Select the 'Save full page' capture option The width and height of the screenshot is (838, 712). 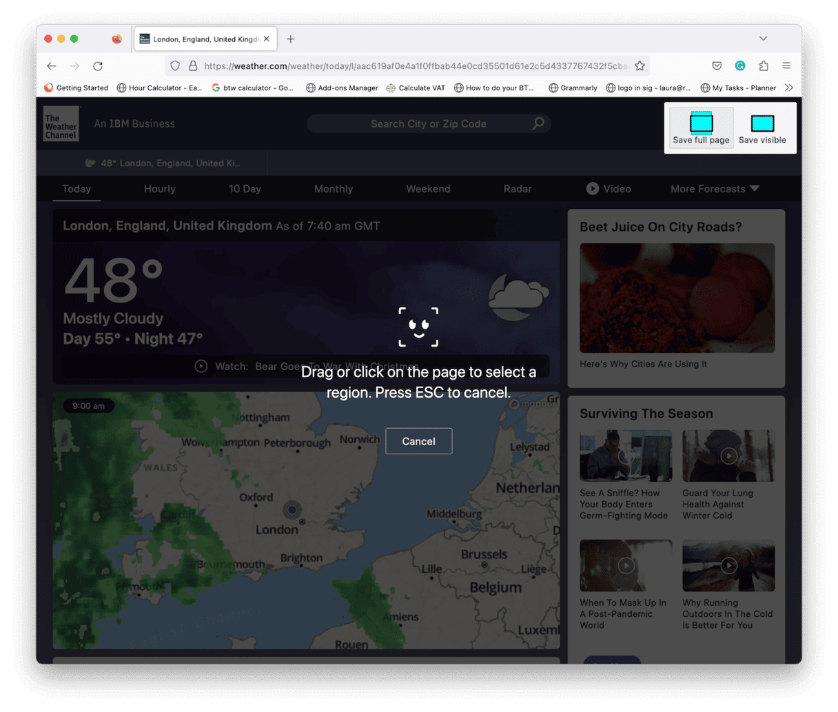pyautogui.click(x=700, y=126)
